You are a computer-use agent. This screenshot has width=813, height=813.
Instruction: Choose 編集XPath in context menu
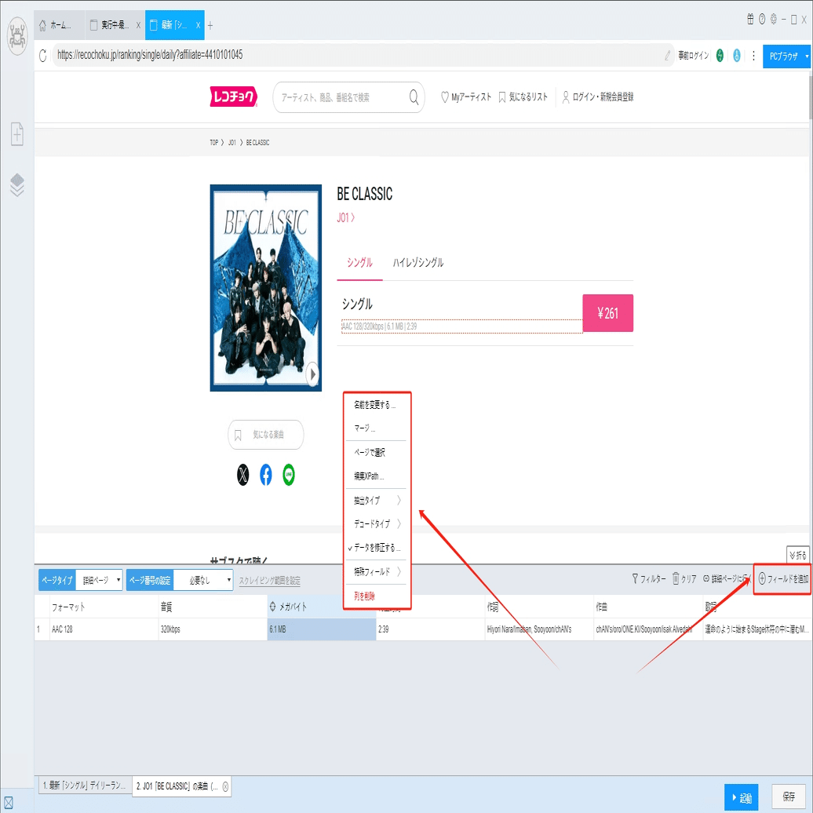[x=376, y=476]
